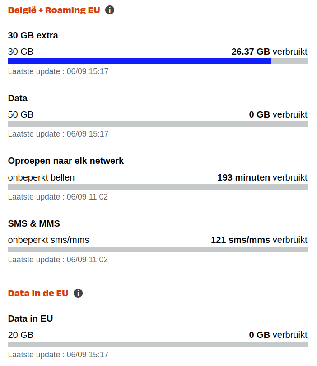Click the België + Roaming EU heading
This screenshot has width=317, height=366.
pos(54,10)
